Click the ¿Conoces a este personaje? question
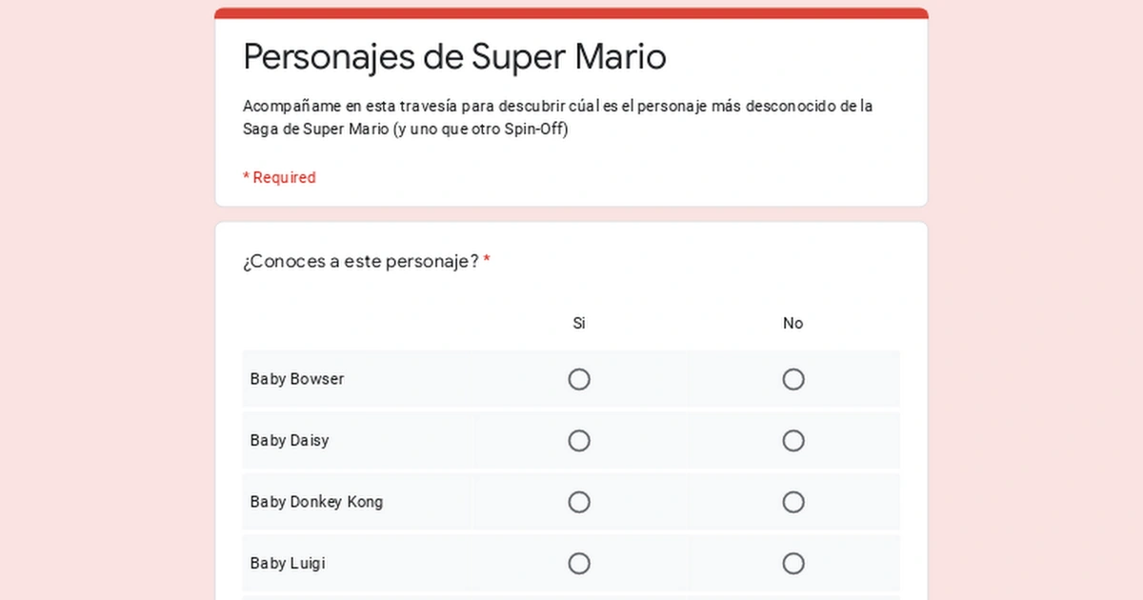1143x600 pixels. point(361,262)
